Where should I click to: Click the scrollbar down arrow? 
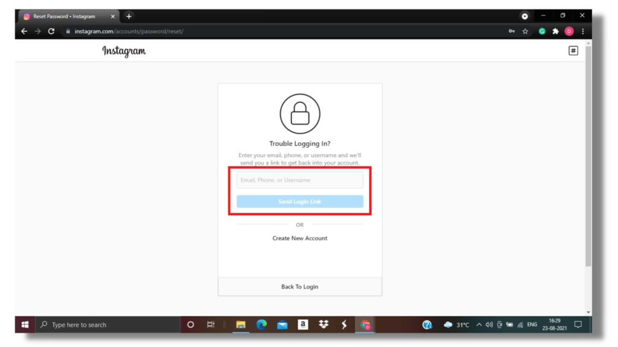click(588, 312)
